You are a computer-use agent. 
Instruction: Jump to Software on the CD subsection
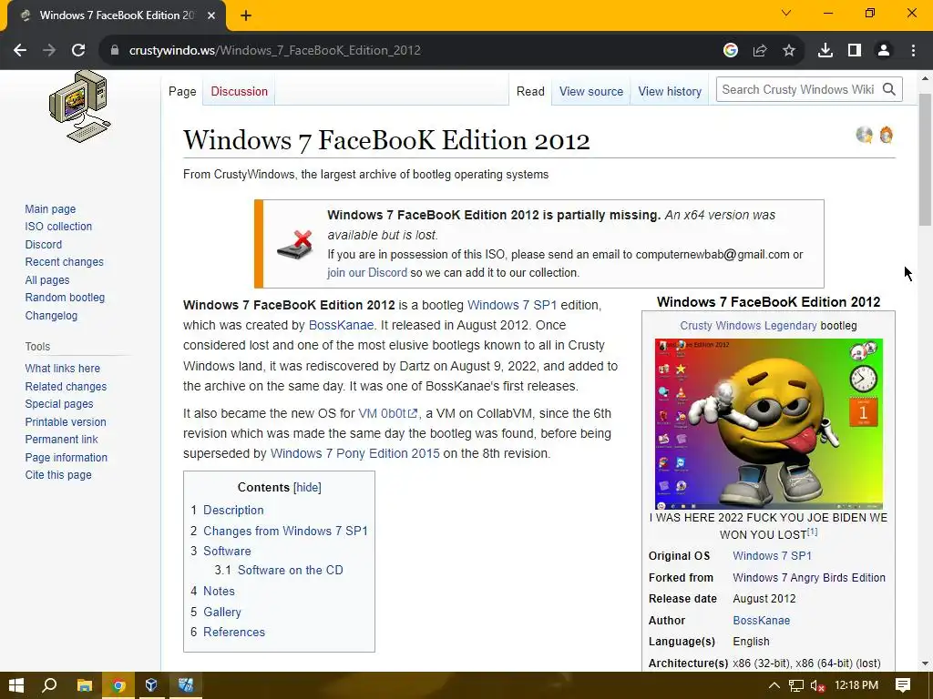pos(291,570)
